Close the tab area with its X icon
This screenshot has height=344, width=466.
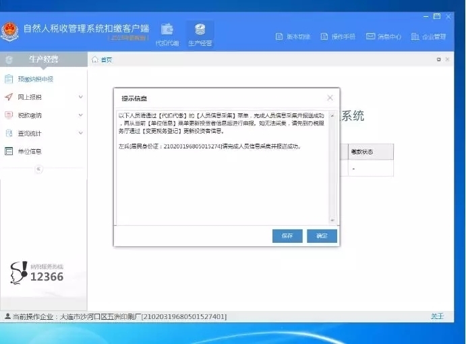(x=447, y=59)
